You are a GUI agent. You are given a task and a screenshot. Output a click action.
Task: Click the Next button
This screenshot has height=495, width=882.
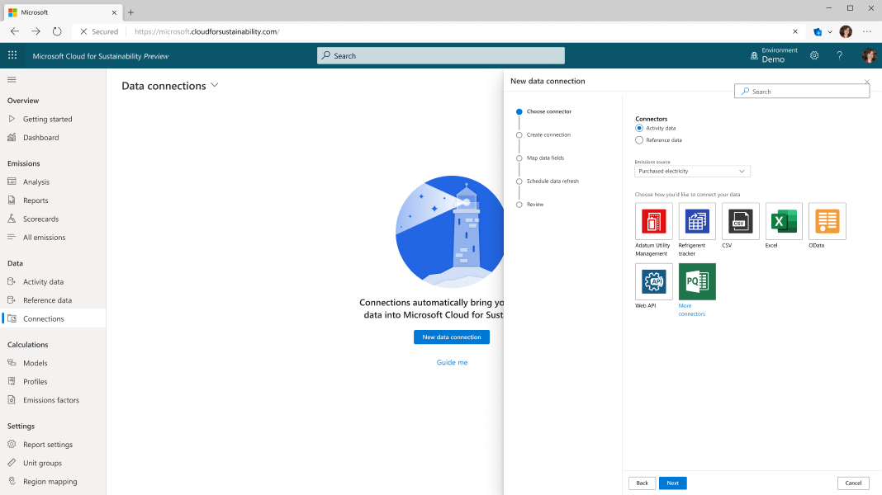(x=673, y=483)
